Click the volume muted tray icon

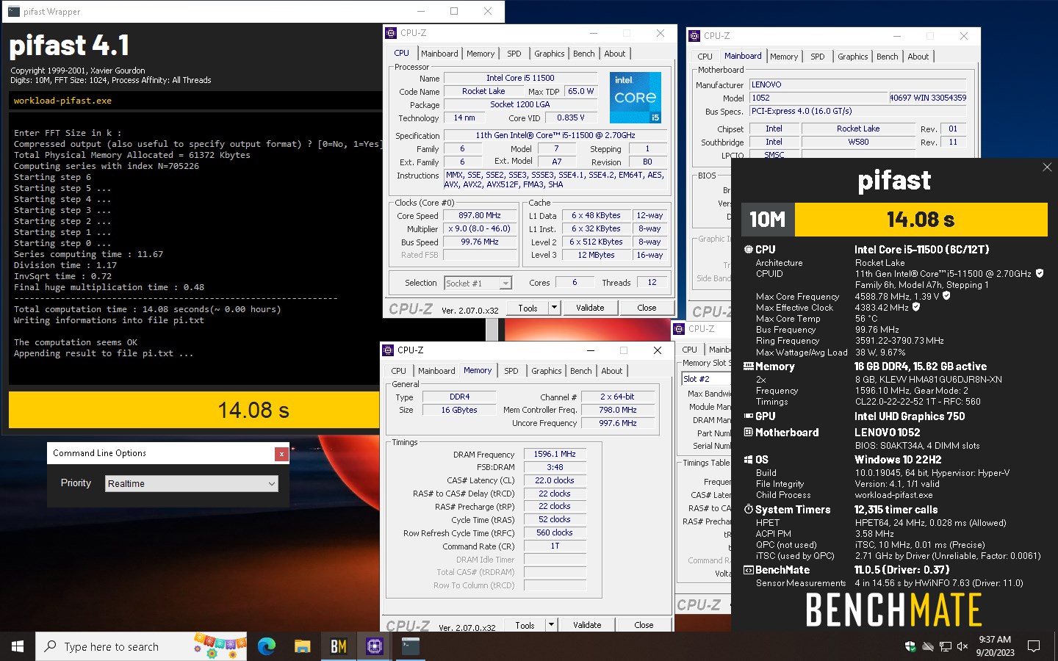coord(962,646)
